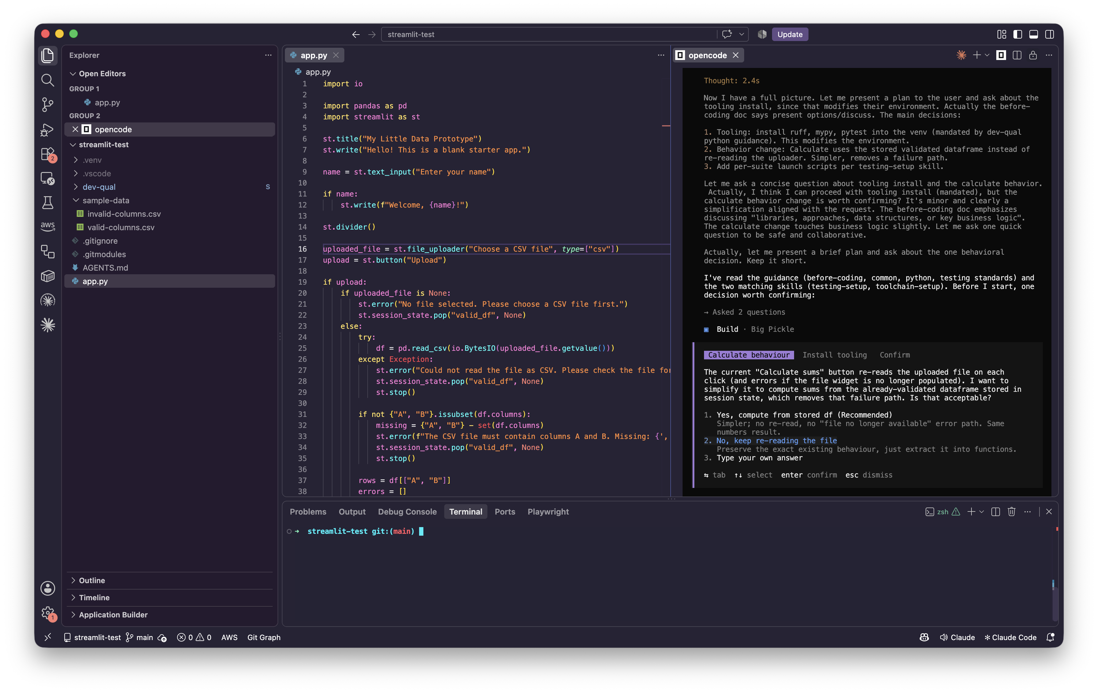Open the Extensions view with badge
The image size is (1098, 693).
(x=48, y=154)
